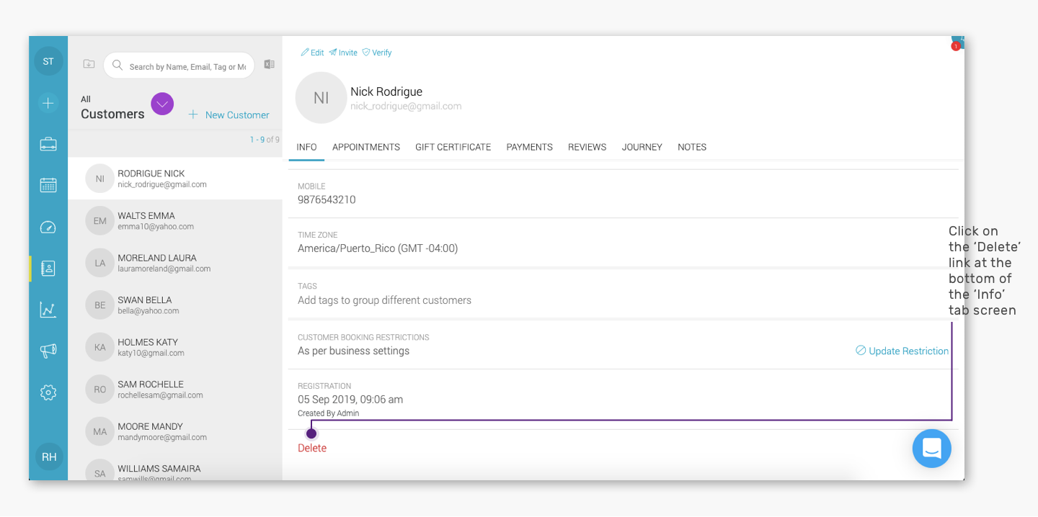Click the Edit link above customer name
1038x517 pixels.
[312, 53]
